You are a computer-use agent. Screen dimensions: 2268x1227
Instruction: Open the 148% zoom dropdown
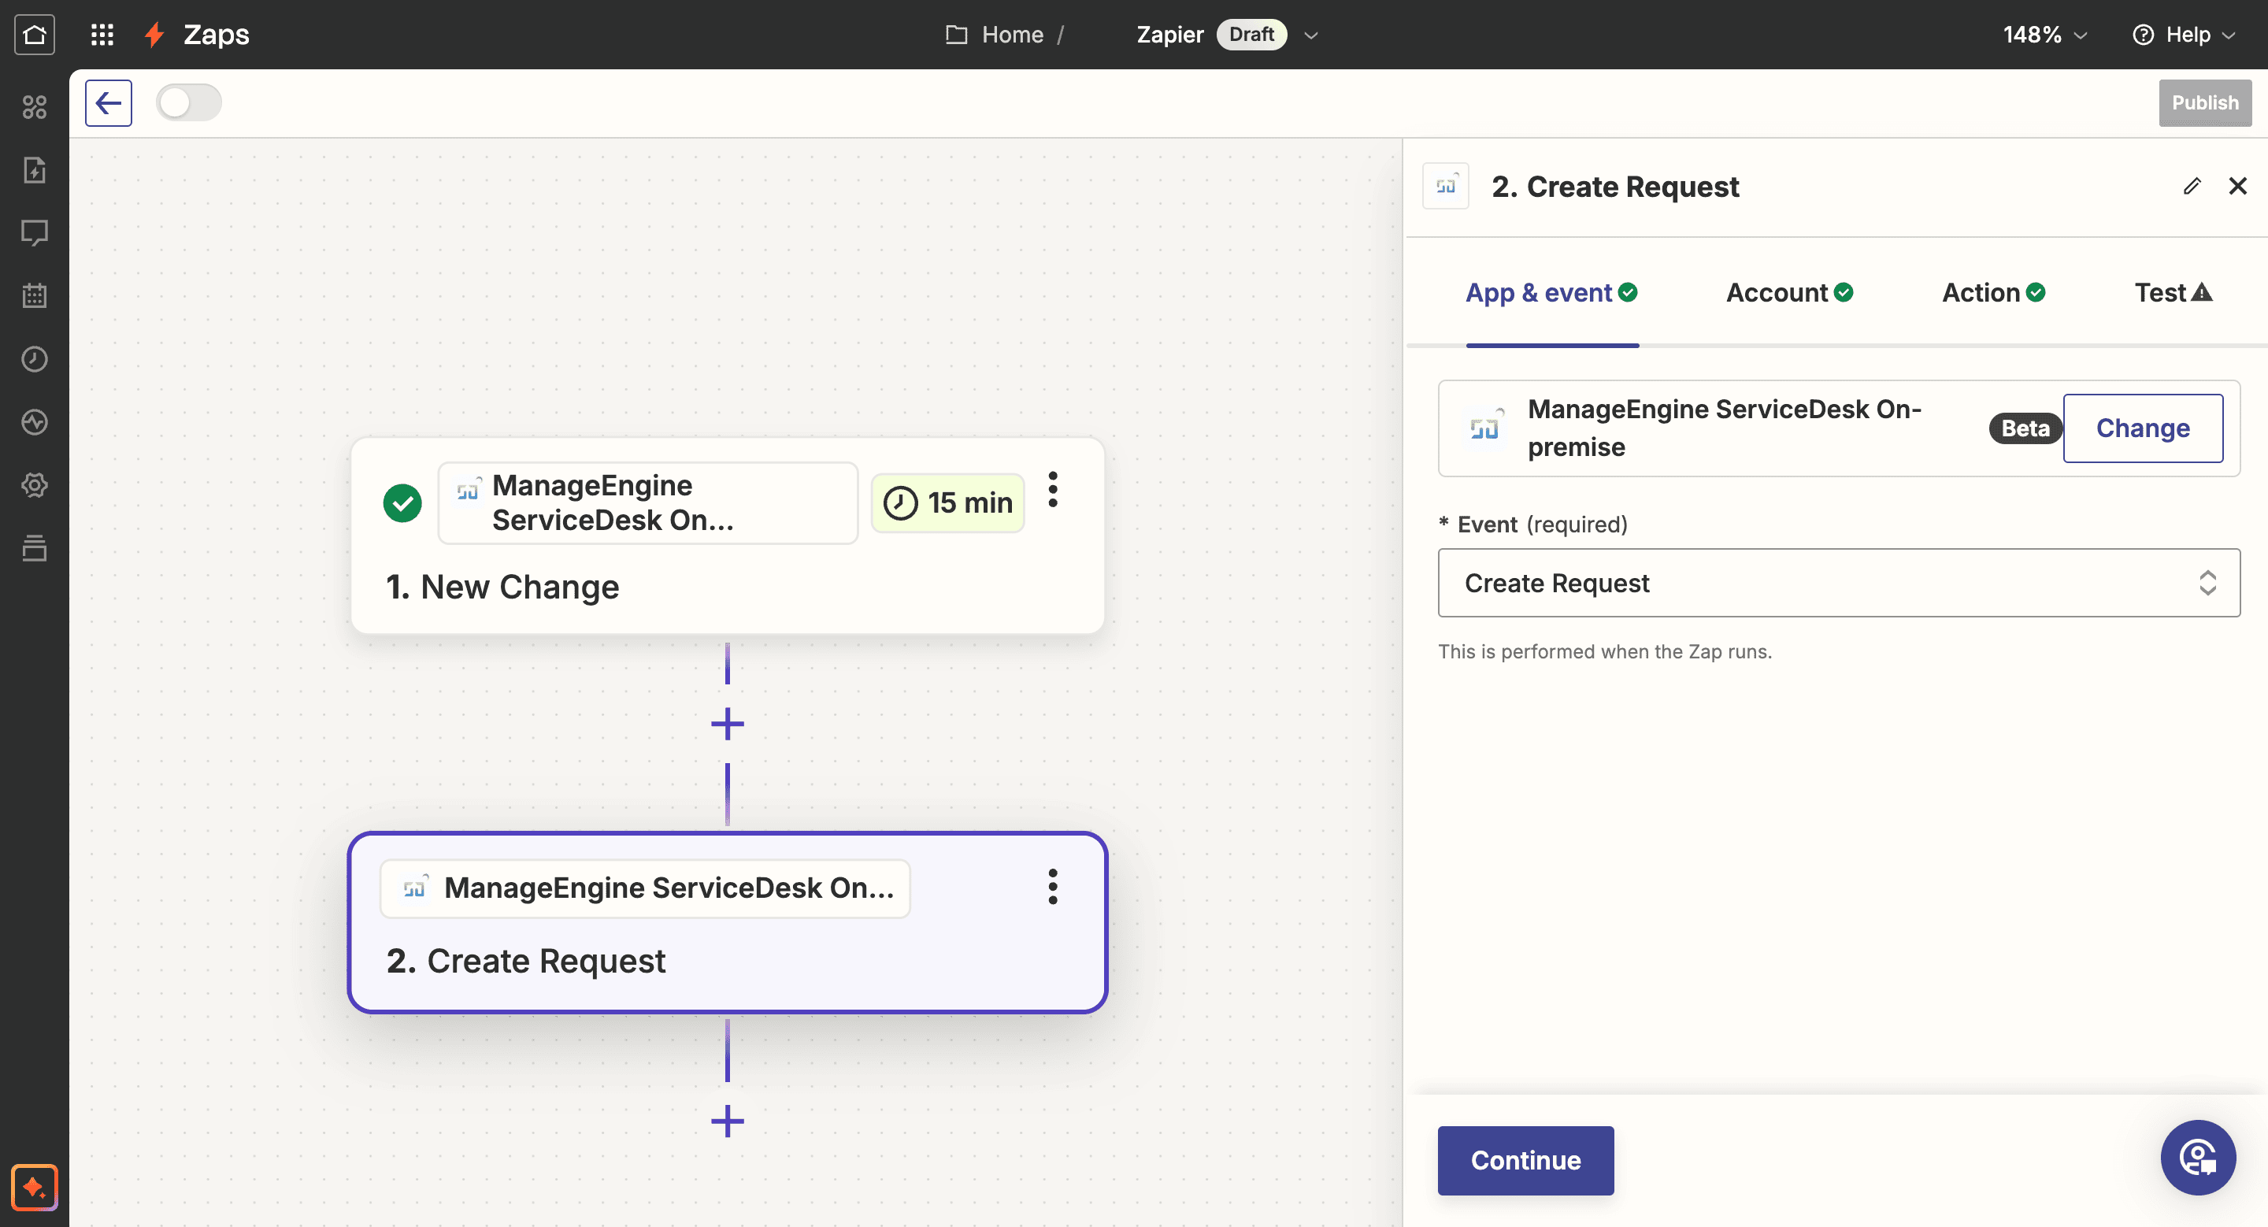[x=2044, y=35]
